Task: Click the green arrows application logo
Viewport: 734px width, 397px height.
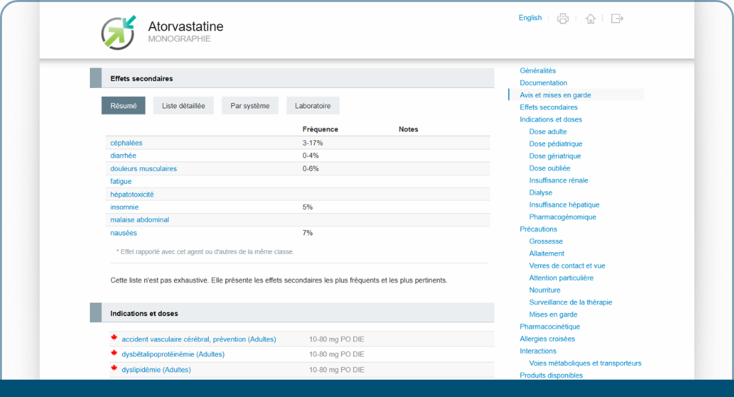Action: 118,32
